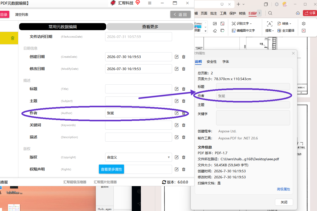Go to the 保护 ribbon tab

(233, 13)
